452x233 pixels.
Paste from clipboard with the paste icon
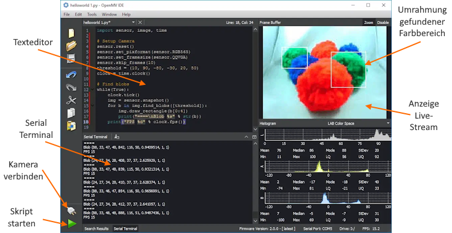pyautogui.click(x=71, y=126)
